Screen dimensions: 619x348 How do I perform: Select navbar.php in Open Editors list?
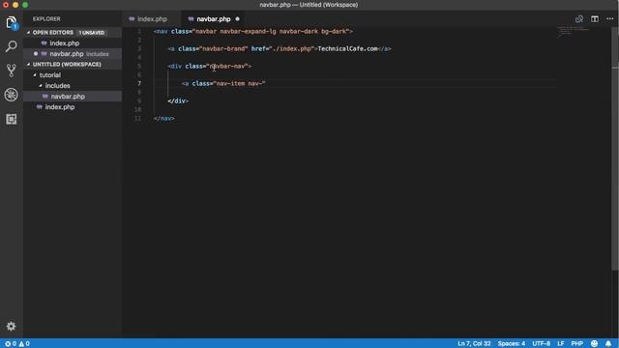point(73,54)
